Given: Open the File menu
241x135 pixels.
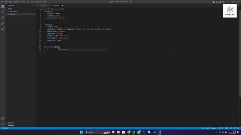Looking at the screenshot, I should tap(6, 2).
